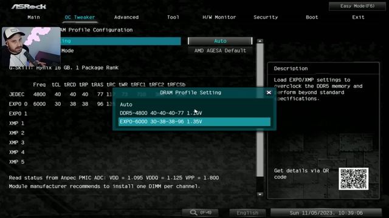Click the EXPO 0 frequency value 6000
The width and height of the screenshot is (389, 218).
pyautogui.click(x=40, y=104)
